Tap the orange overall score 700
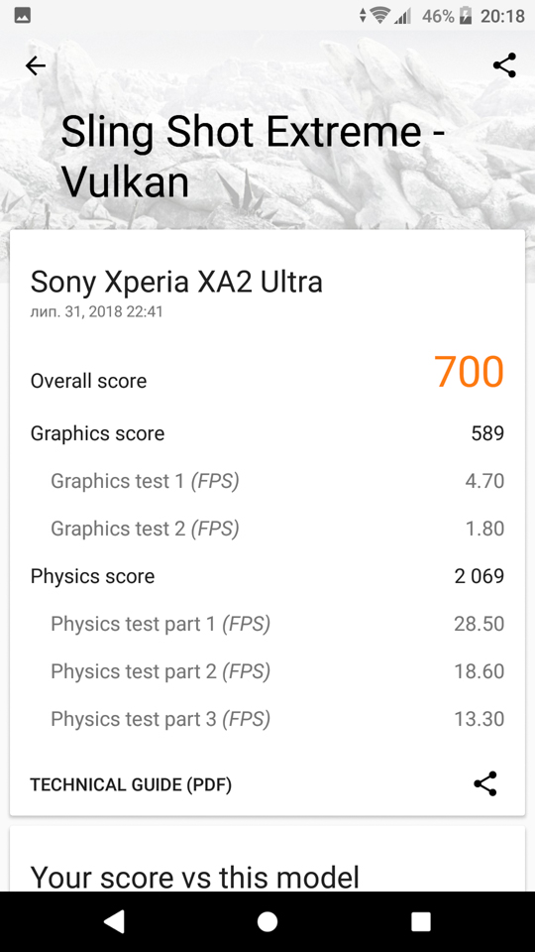The image size is (535, 952). [469, 372]
